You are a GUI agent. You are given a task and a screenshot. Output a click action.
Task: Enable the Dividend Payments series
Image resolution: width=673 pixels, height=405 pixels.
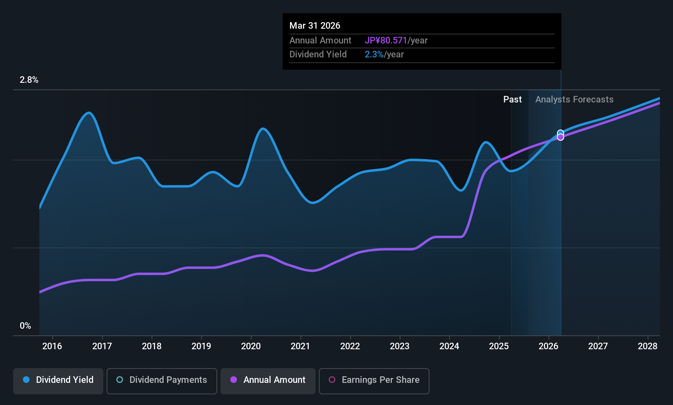(x=161, y=380)
